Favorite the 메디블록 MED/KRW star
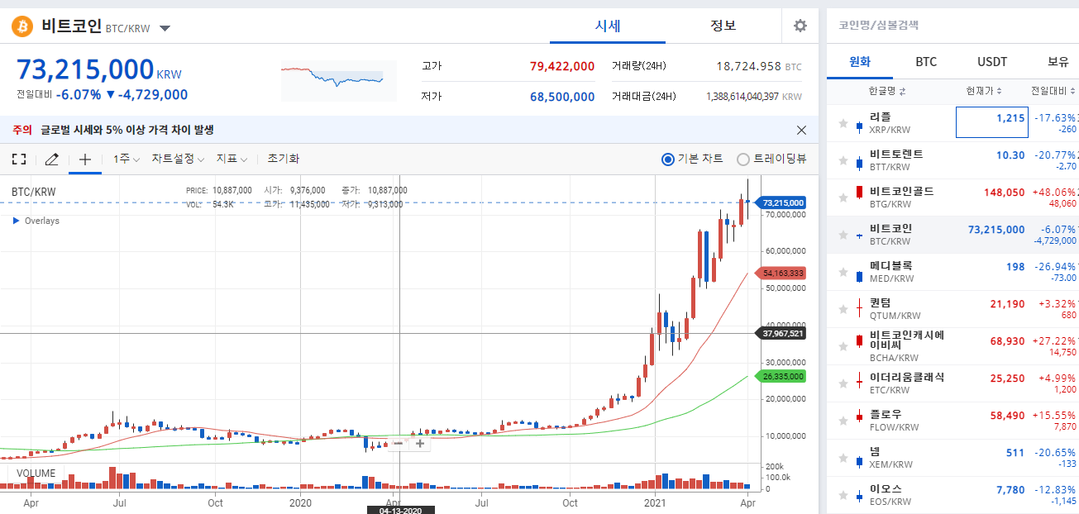1079x514 pixels. 843,273
